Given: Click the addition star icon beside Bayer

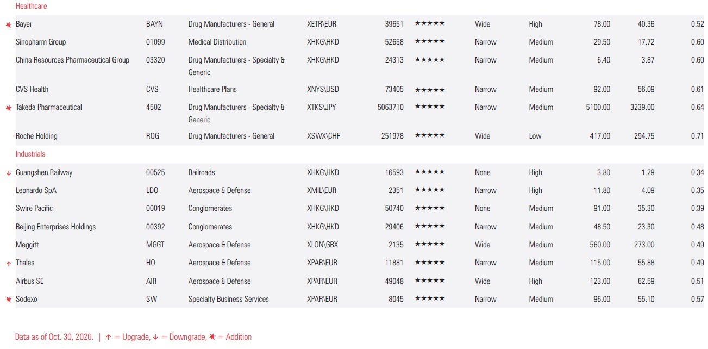Looking at the screenshot, I should click(8, 25).
